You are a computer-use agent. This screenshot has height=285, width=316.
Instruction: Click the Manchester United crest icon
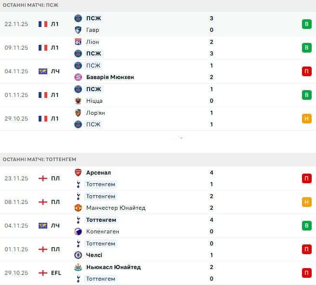click(78, 208)
